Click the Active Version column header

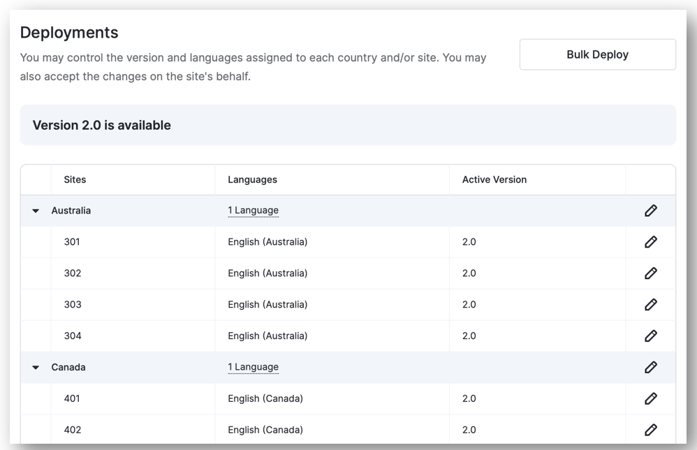494,179
